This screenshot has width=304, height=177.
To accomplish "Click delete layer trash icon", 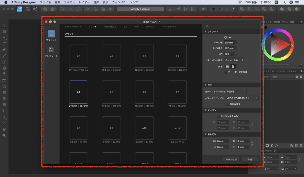I will [301, 146].
